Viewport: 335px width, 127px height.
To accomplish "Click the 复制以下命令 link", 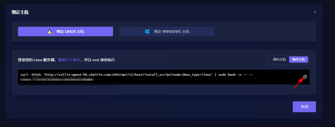I will [x=69, y=60].
